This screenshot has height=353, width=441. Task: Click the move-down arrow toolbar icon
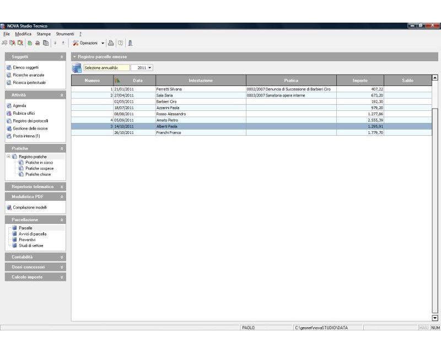pyautogui.click(x=55, y=43)
